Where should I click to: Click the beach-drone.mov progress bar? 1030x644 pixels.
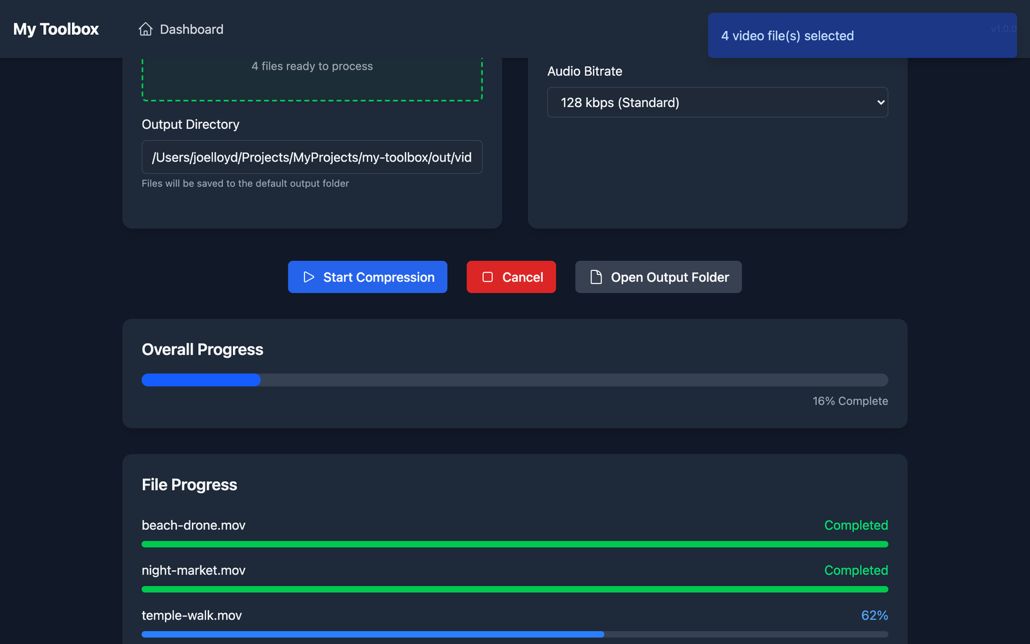pos(515,544)
